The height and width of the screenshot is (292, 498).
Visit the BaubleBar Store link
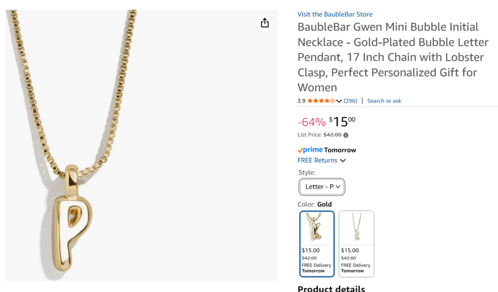pyautogui.click(x=335, y=14)
